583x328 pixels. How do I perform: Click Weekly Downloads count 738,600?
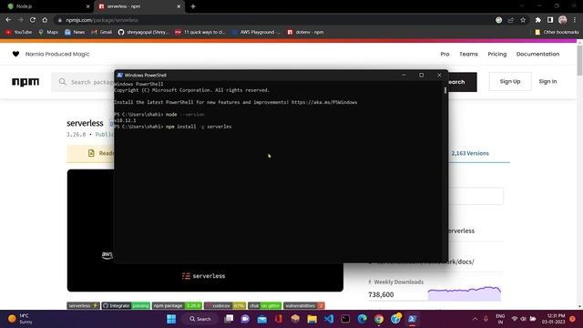(381, 294)
